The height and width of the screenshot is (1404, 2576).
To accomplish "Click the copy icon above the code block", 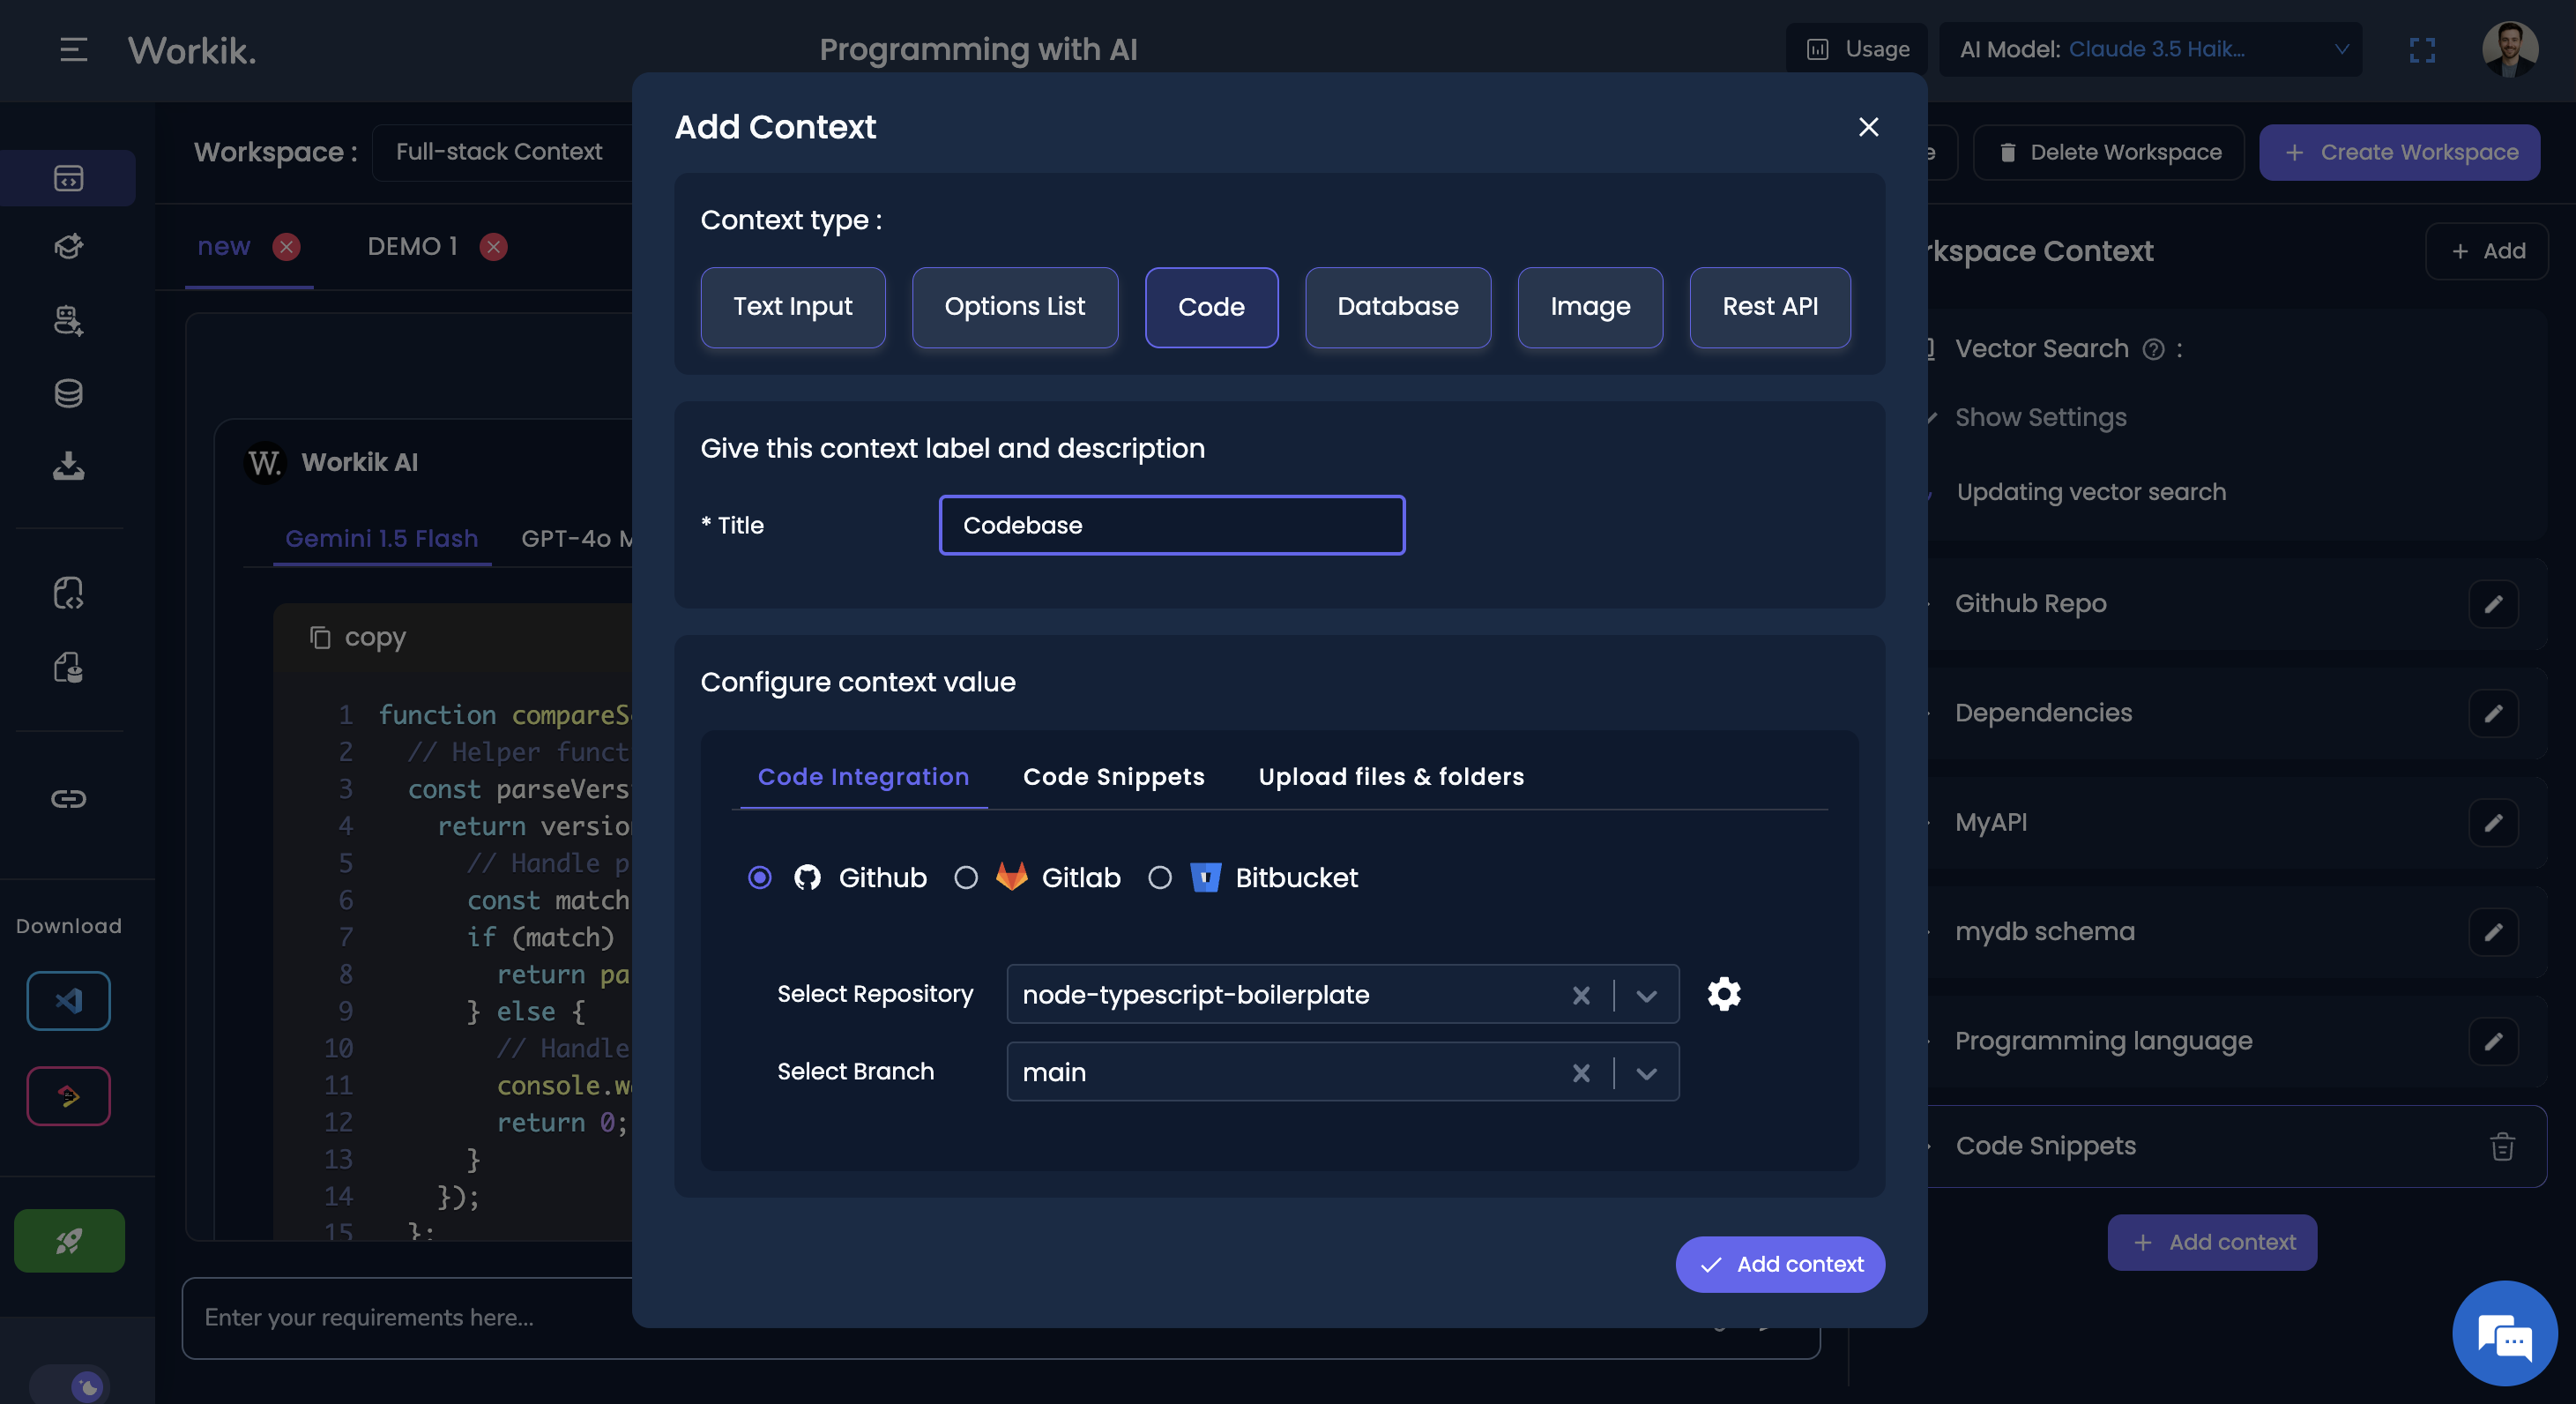I will (x=320, y=638).
